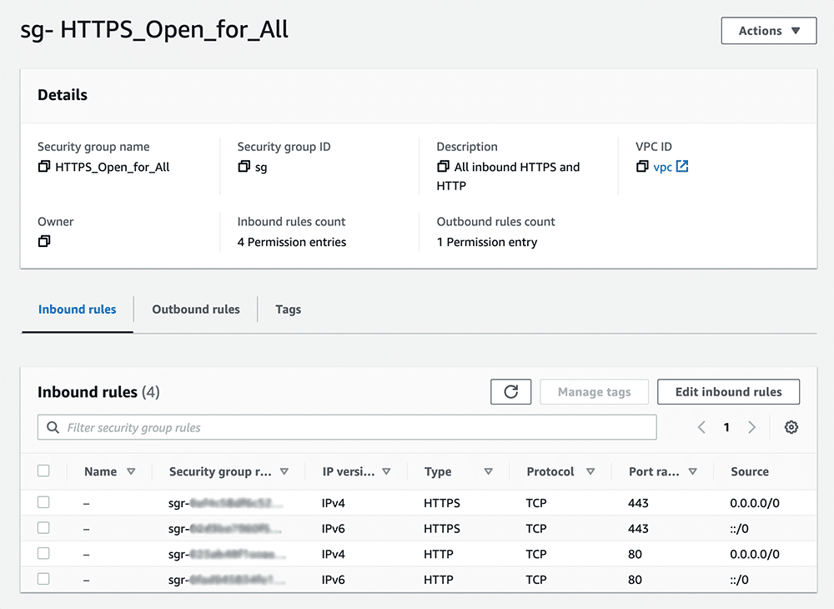The image size is (834, 609).
Task: Go to next page of rules
Action: coord(751,427)
